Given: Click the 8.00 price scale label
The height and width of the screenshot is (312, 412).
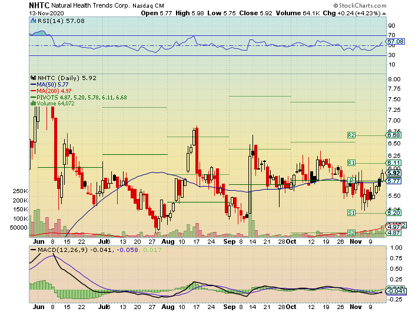Looking at the screenshot, I should (394, 79).
